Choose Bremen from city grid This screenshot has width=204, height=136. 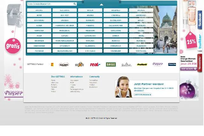(x=90, y=15)
